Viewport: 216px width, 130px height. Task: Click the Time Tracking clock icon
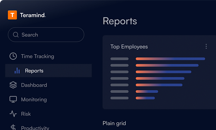13,56
